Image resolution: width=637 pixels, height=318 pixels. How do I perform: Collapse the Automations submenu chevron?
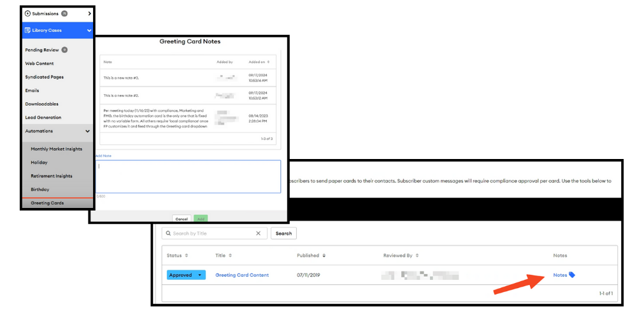click(88, 131)
